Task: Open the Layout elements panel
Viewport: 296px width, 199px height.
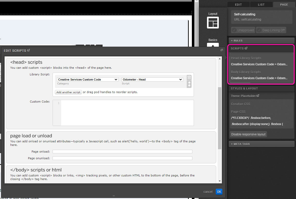Action: pos(213,22)
